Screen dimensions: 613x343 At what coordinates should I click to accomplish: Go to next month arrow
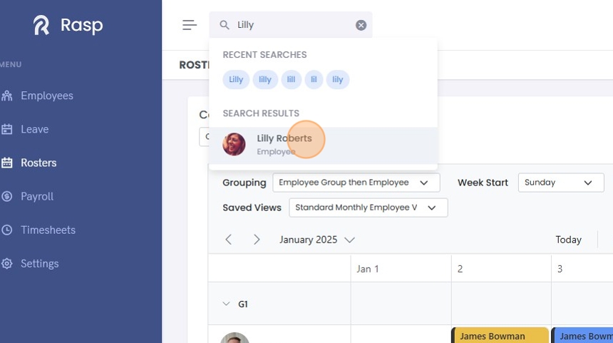257,240
